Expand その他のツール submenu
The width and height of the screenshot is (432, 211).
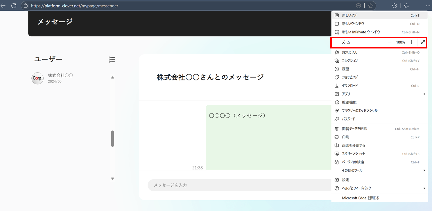pos(379,170)
